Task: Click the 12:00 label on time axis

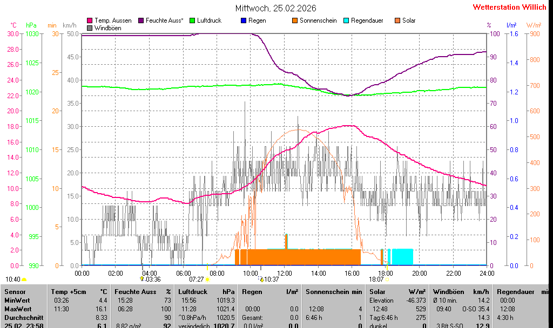Action: coord(284,274)
